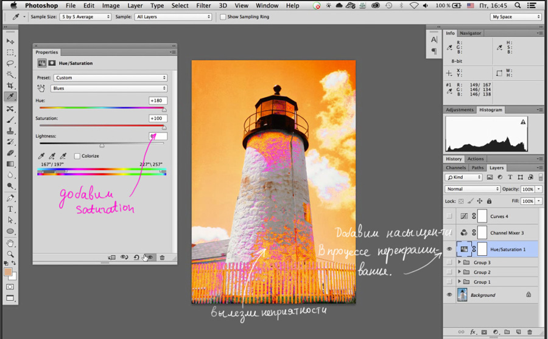Switch to the Channels tab

point(455,168)
